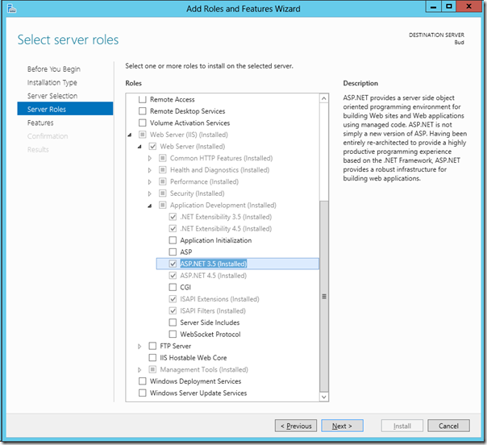Select ISAPI Filters (Installed) row
Viewport: 487px width, 445px height.
213,311
